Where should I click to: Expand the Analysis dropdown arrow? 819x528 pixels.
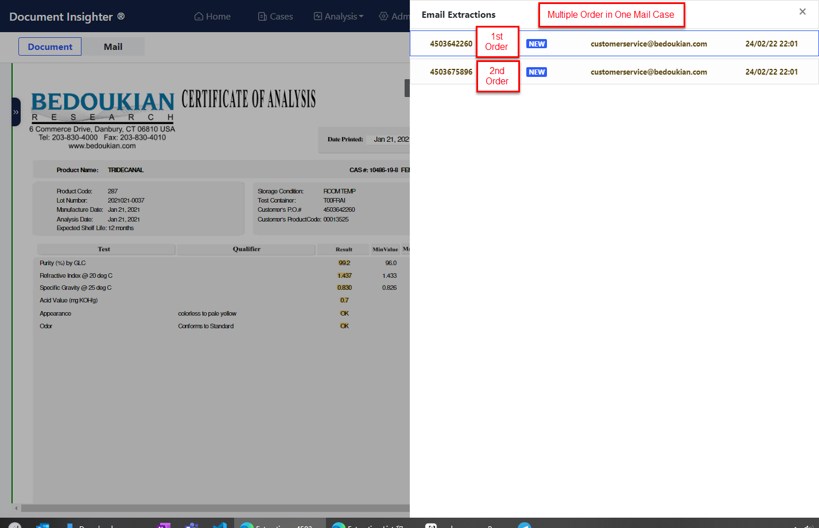pyautogui.click(x=361, y=17)
